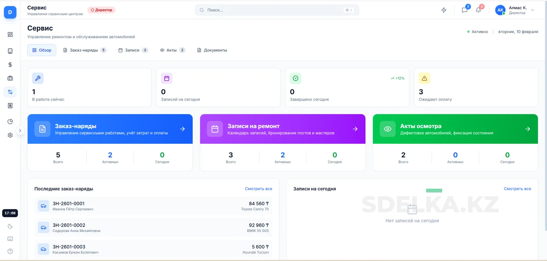Open the help question mark icon
This screenshot has width=547, height=261.
click(10, 251)
